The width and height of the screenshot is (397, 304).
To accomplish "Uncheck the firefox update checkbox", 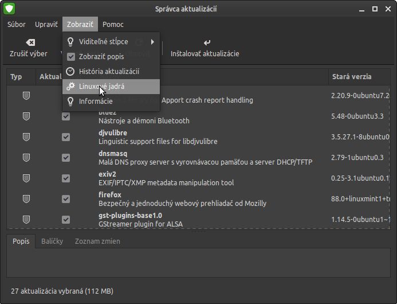I will [x=66, y=198].
